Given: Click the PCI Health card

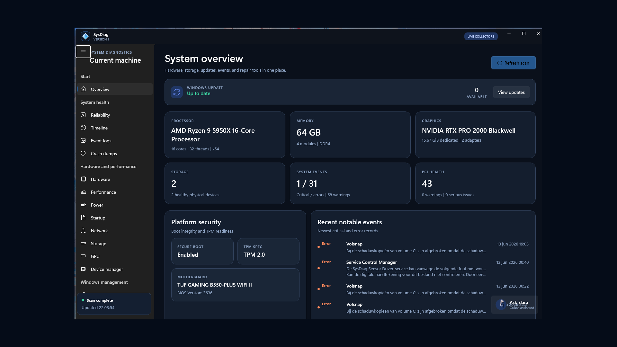Looking at the screenshot, I should 475,183.
